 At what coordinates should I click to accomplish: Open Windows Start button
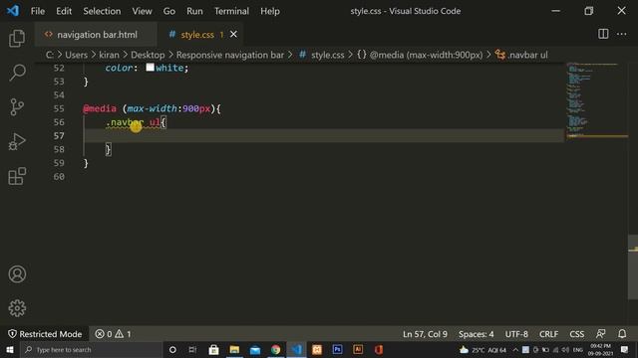(10, 349)
